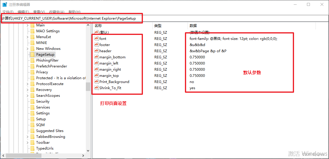
Task: Click the "font-family: @黑体" data cell
Action: tap(233, 38)
